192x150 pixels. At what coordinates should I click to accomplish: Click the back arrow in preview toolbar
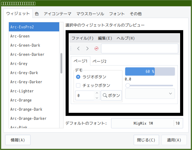coord(78,48)
